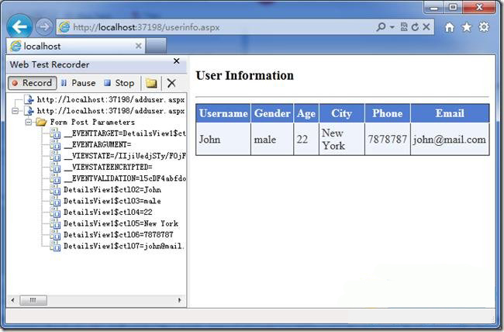Screen dimensions: 504x332
Task: Open the Home page icon
Action: (450, 27)
